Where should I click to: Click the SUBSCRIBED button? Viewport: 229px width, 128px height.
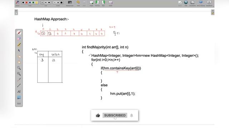[x=115, y=115]
